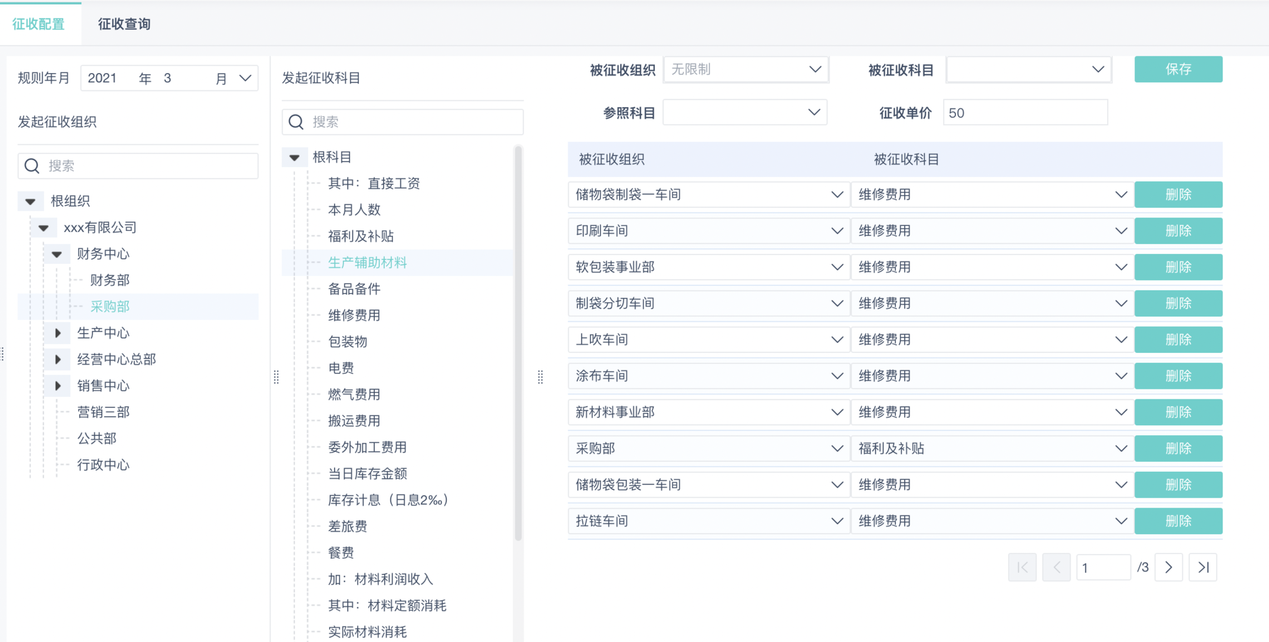The image size is (1269, 642).
Task: Jump to the last page
Action: tap(1203, 567)
